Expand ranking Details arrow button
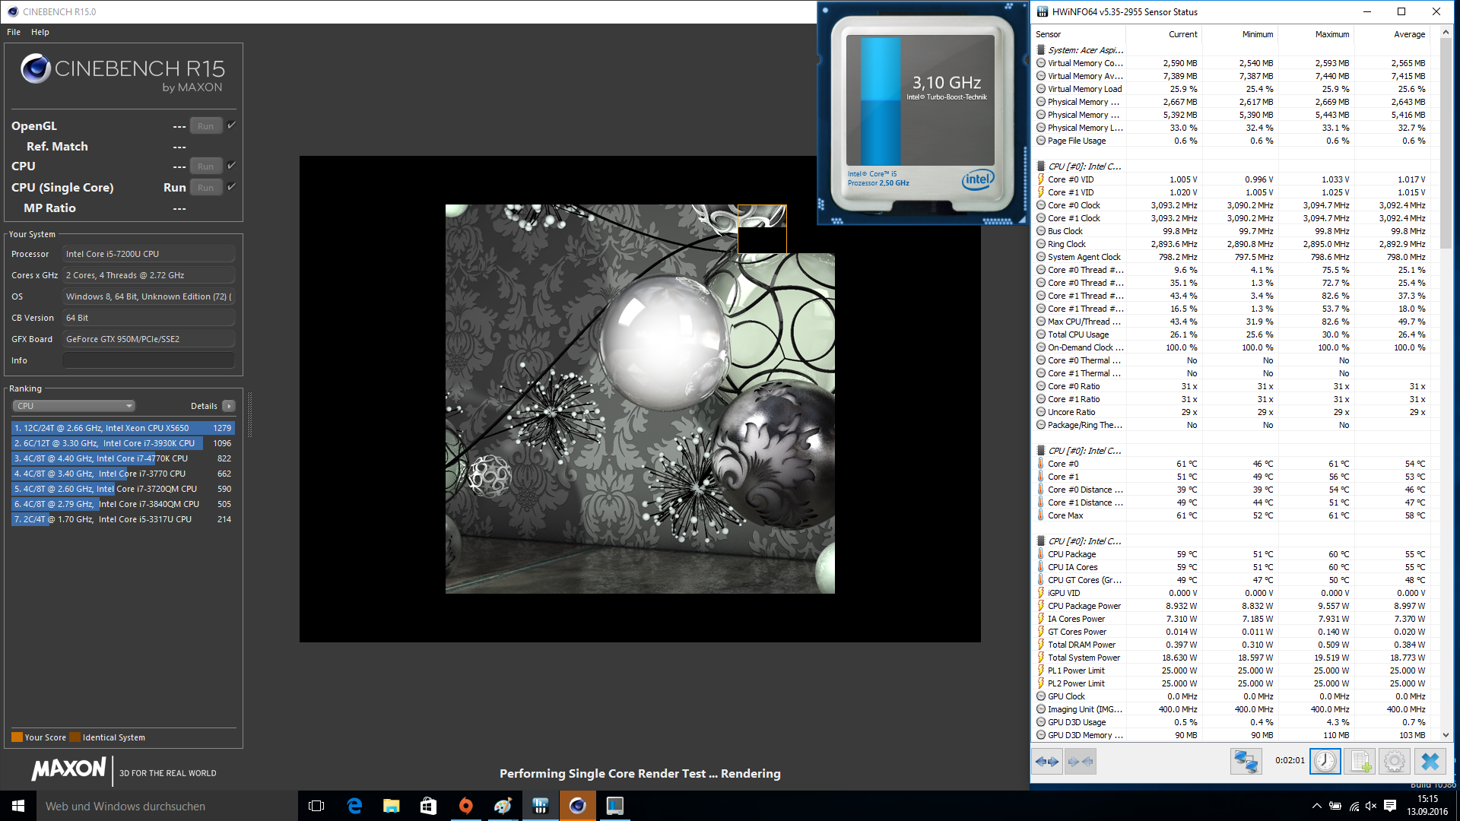The image size is (1460, 821). [x=229, y=406]
